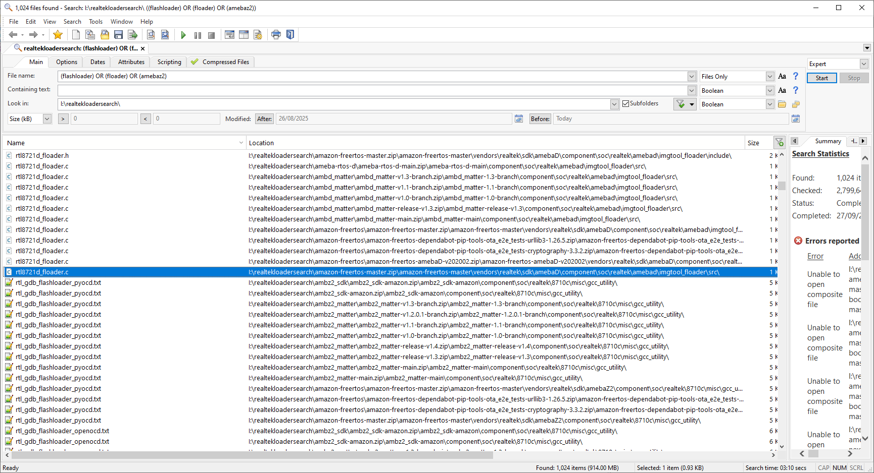This screenshot has height=473, width=874.
Task: Expand the Look in path dropdown
Action: point(614,104)
